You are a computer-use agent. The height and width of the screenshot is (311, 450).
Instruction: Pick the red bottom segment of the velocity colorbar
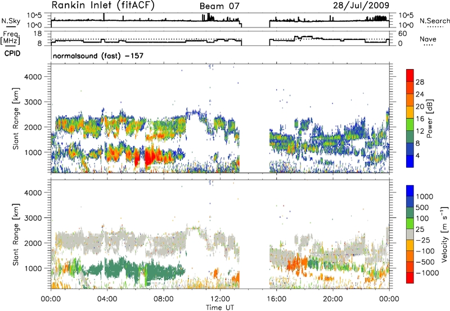[410, 278]
